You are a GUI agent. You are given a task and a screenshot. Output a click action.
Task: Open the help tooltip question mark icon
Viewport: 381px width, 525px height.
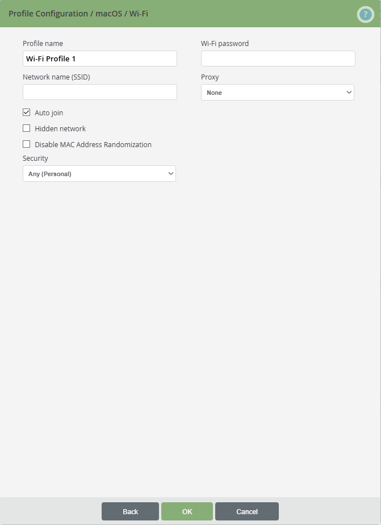click(x=365, y=14)
